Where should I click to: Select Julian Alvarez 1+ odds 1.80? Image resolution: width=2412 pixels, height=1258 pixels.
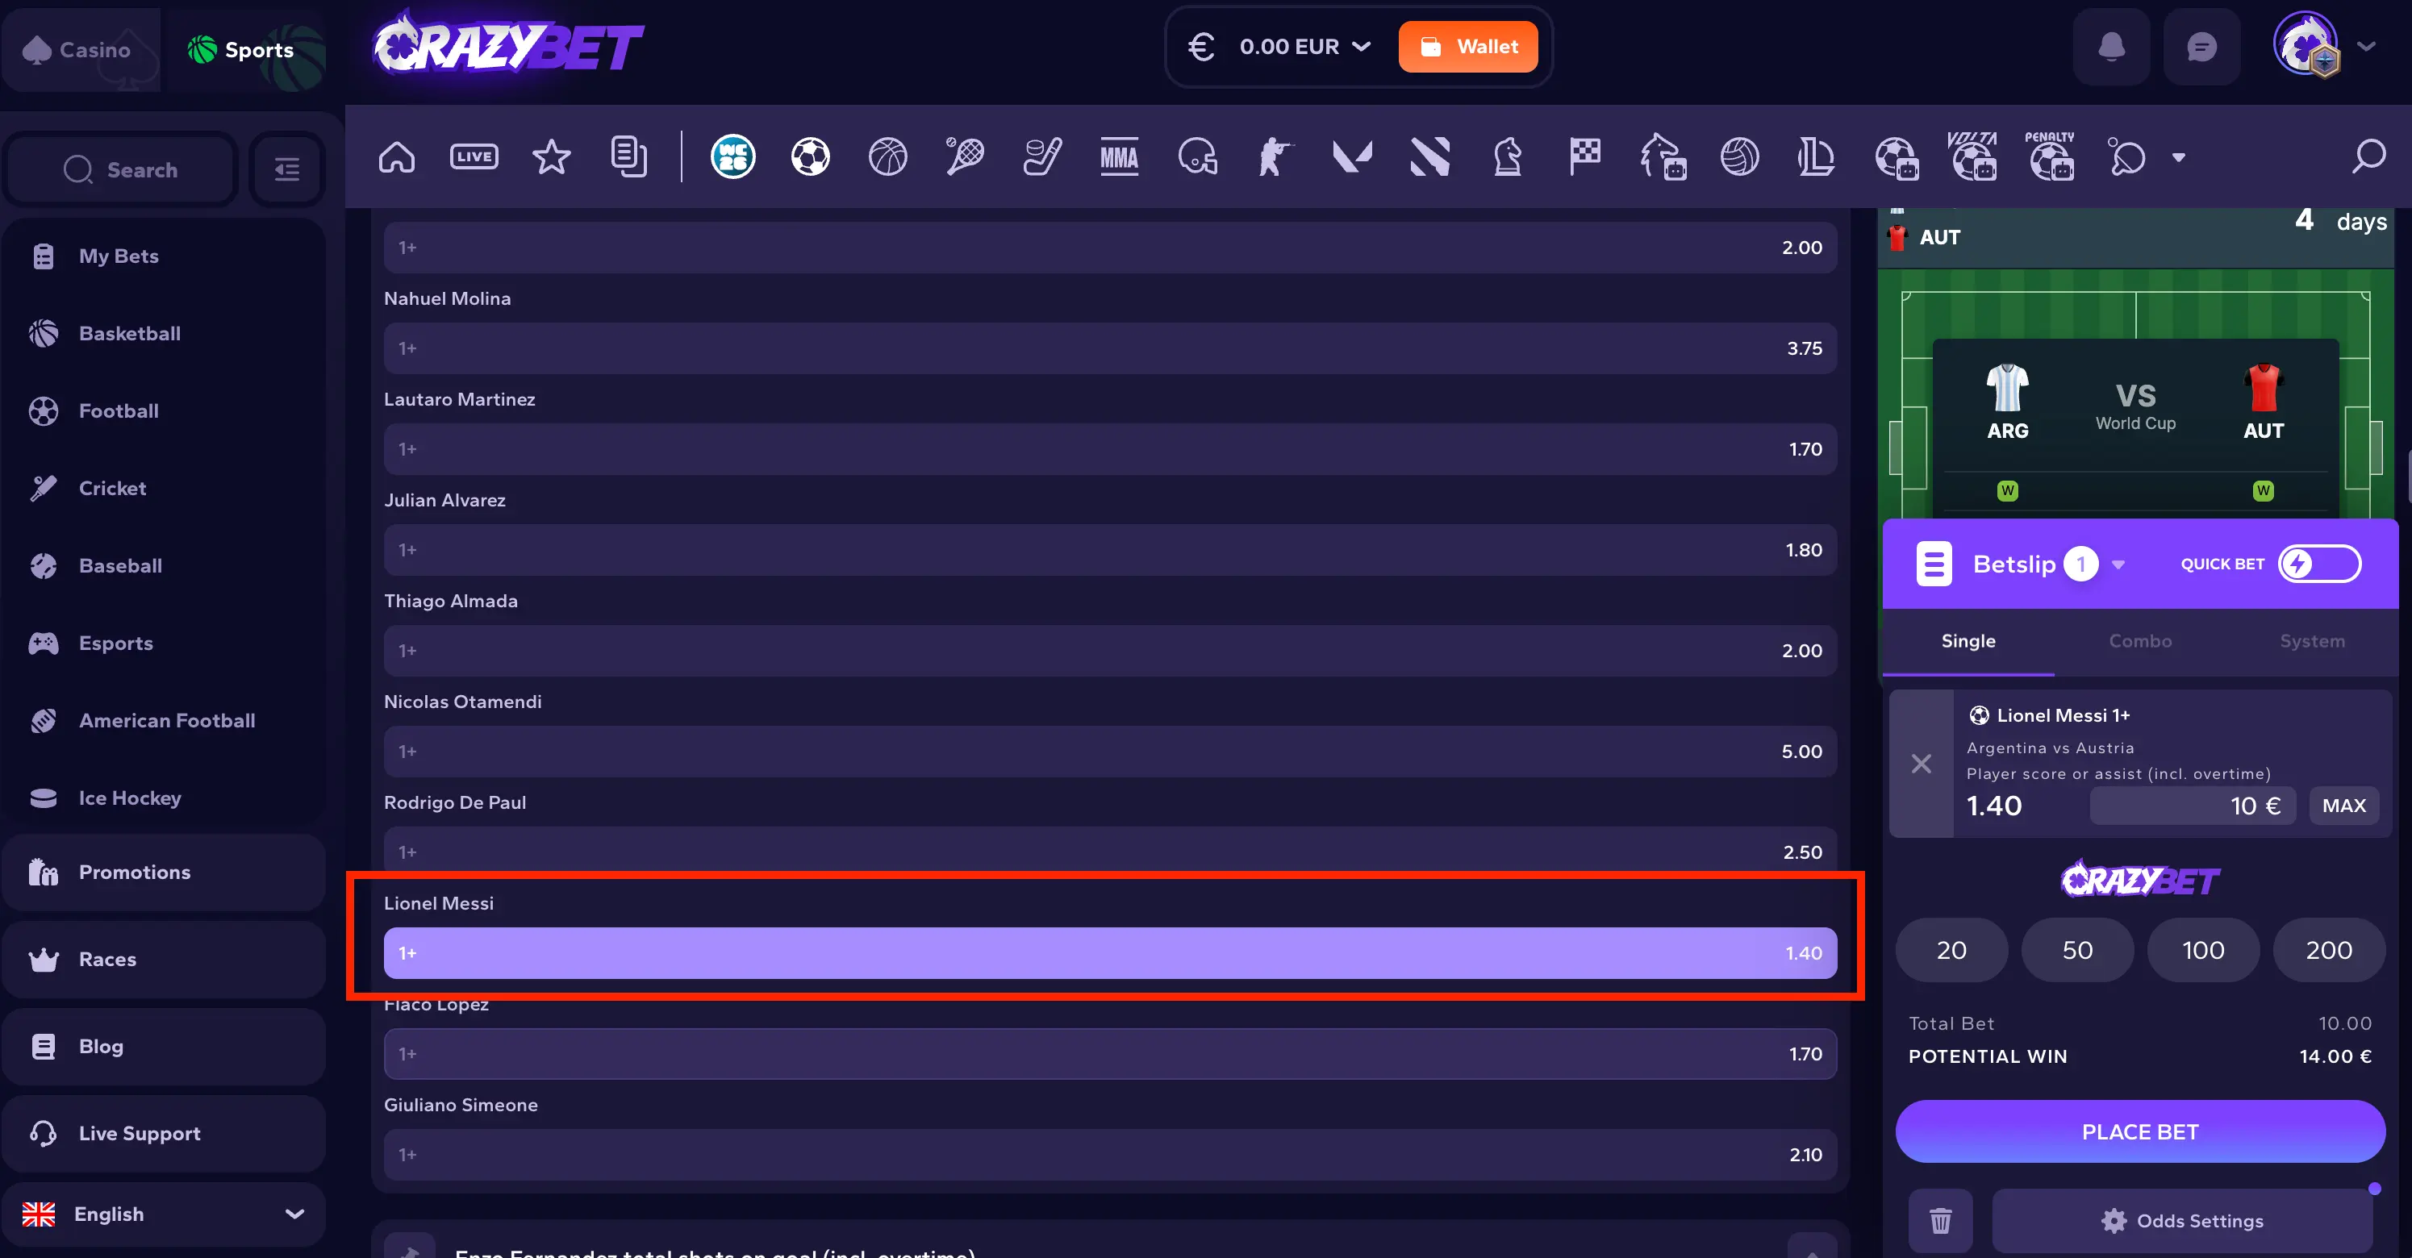coord(1109,550)
